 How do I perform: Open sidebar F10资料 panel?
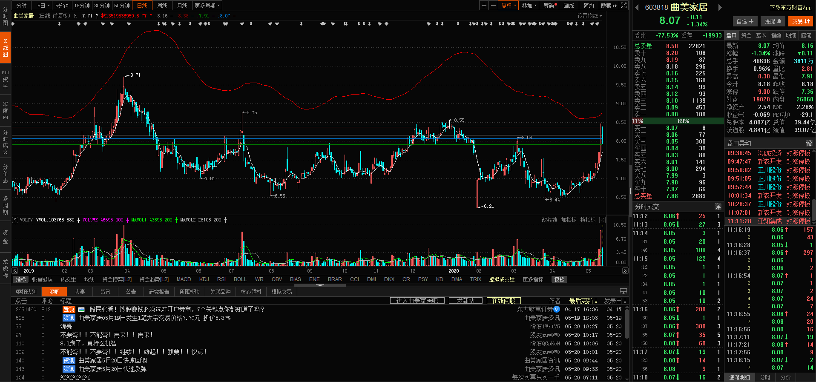[x=5, y=79]
